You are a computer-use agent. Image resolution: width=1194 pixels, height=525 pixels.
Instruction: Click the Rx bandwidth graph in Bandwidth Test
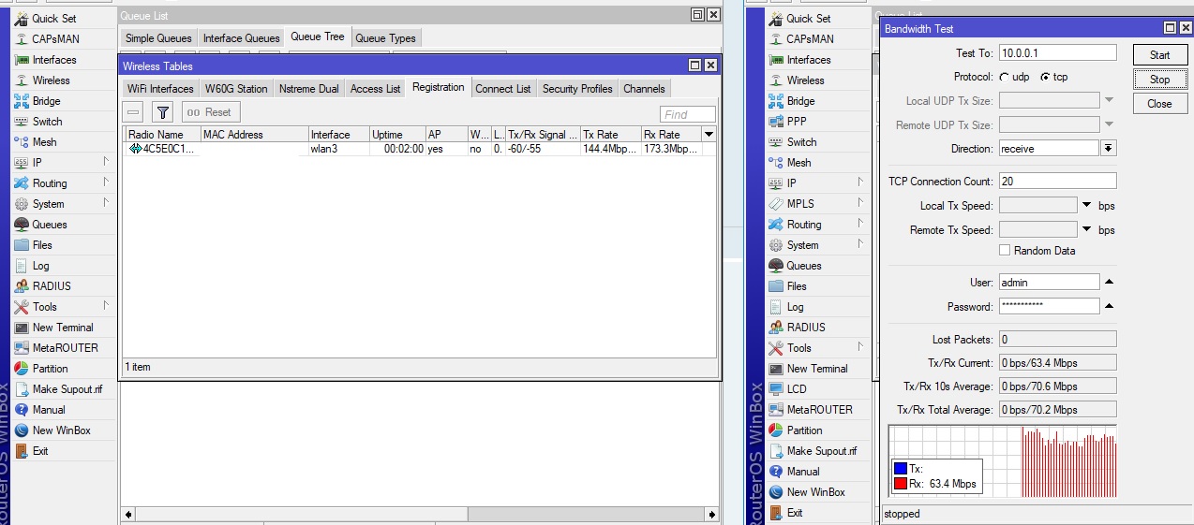pyautogui.click(x=1002, y=462)
